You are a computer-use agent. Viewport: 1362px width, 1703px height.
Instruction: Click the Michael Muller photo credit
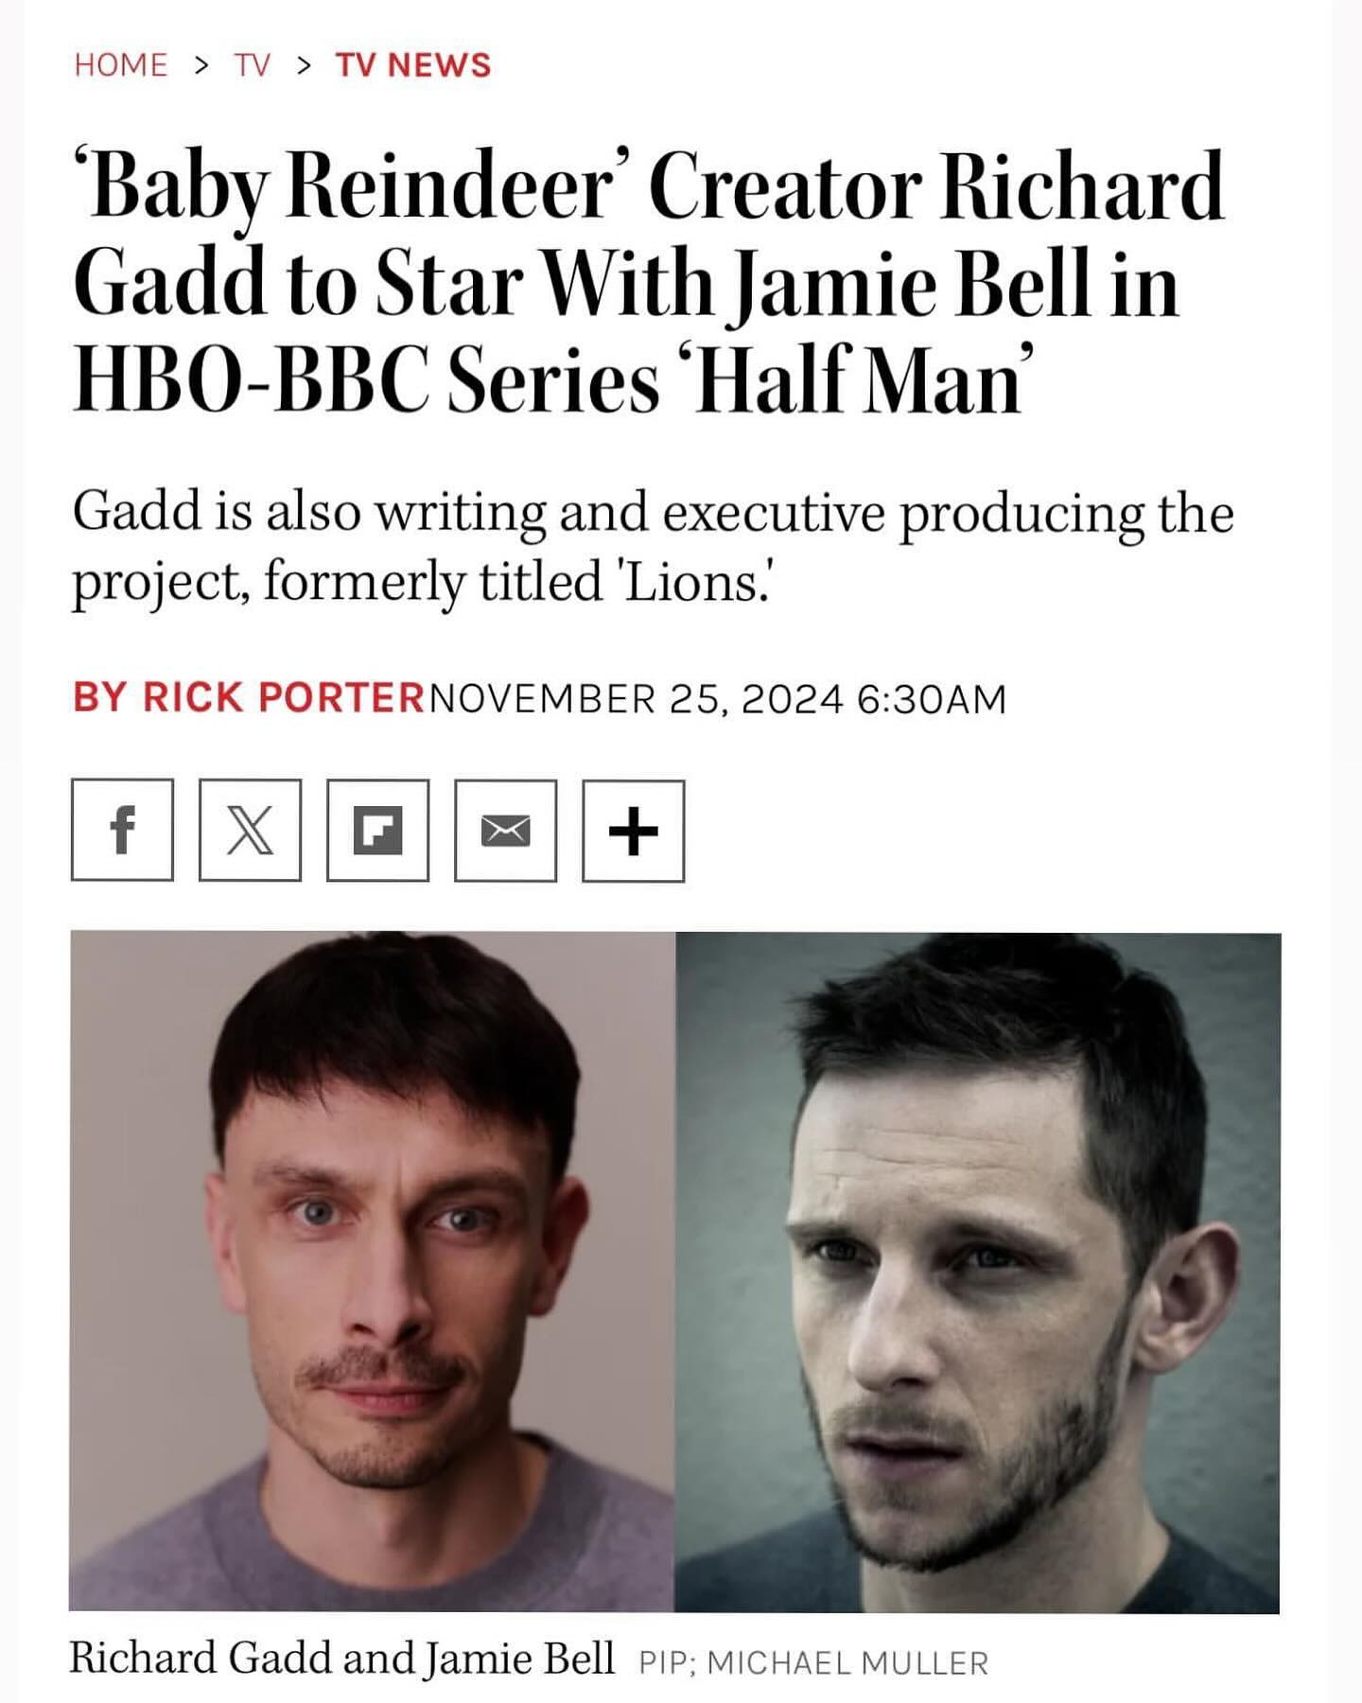pyautogui.click(x=847, y=1663)
